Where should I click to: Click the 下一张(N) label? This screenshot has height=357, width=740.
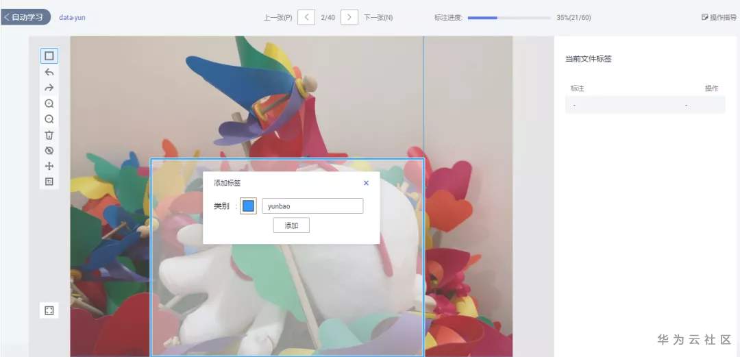coord(378,18)
